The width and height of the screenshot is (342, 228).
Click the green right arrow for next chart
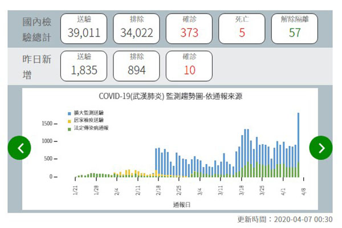click(321, 148)
